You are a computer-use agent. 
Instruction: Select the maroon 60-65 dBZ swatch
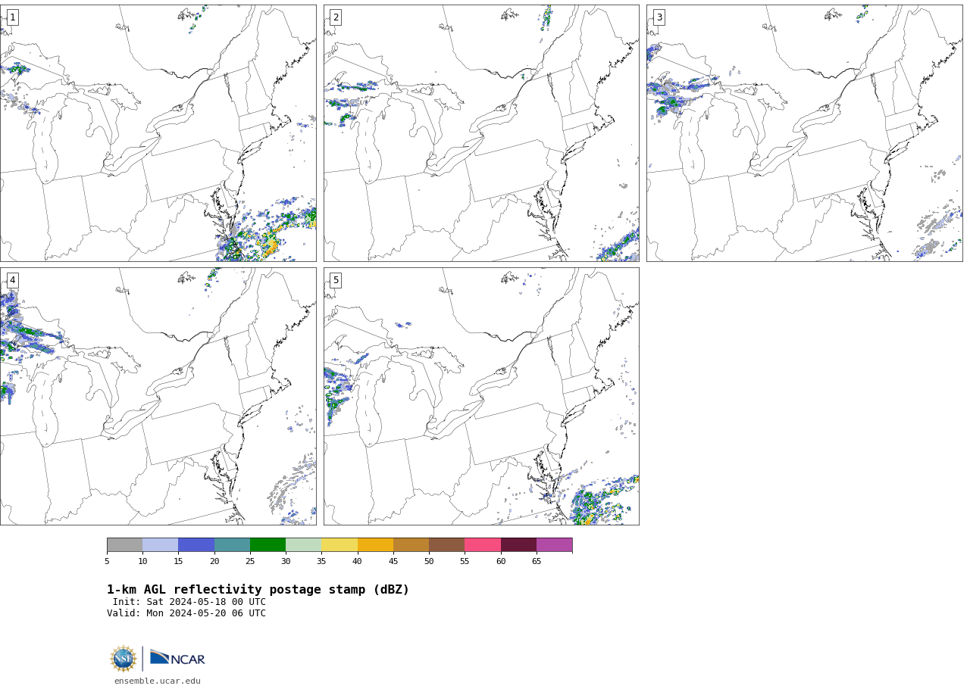[x=518, y=545]
